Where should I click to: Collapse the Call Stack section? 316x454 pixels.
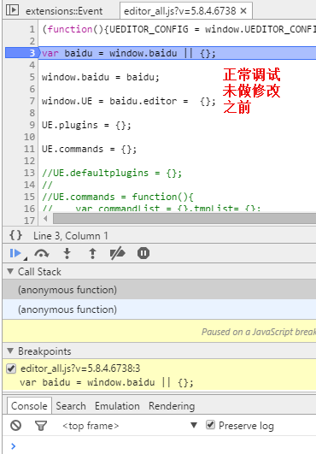(10, 271)
